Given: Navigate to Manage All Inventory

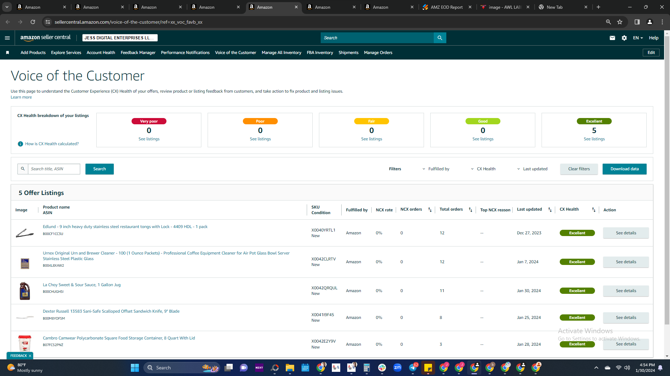Looking at the screenshot, I should coord(281,53).
